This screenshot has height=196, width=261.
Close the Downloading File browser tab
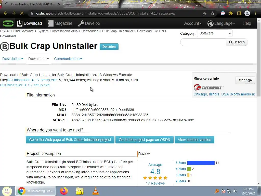[x=59, y=4]
